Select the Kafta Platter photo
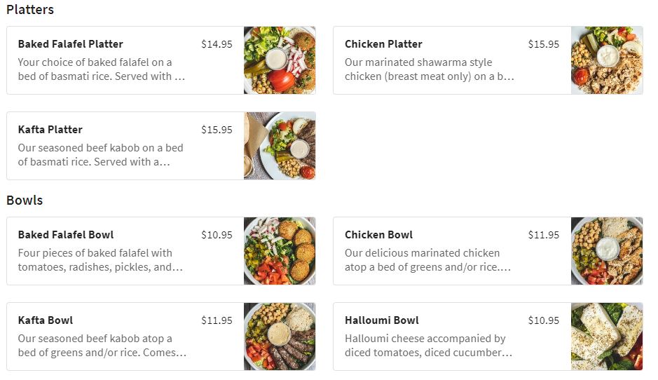The width and height of the screenshot is (658, 380). click(280, 146)
